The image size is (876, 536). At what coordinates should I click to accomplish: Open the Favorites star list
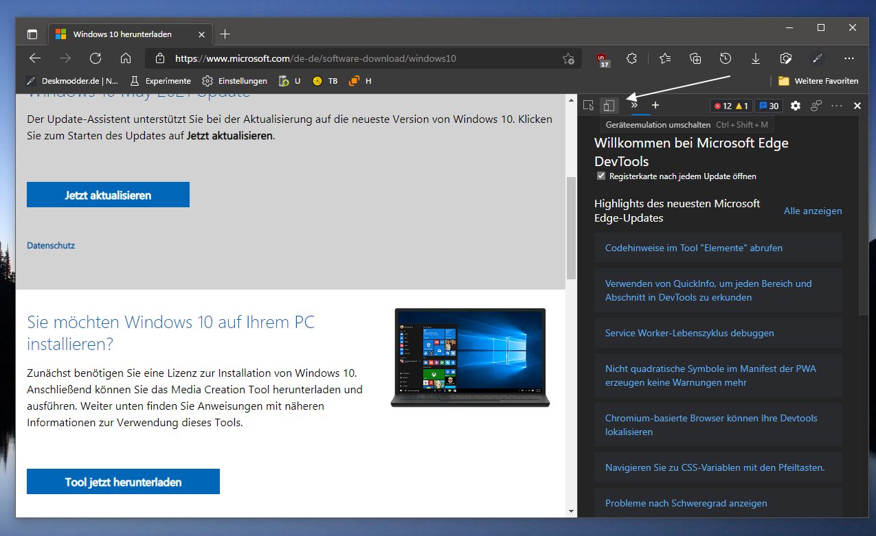[664, 58]
